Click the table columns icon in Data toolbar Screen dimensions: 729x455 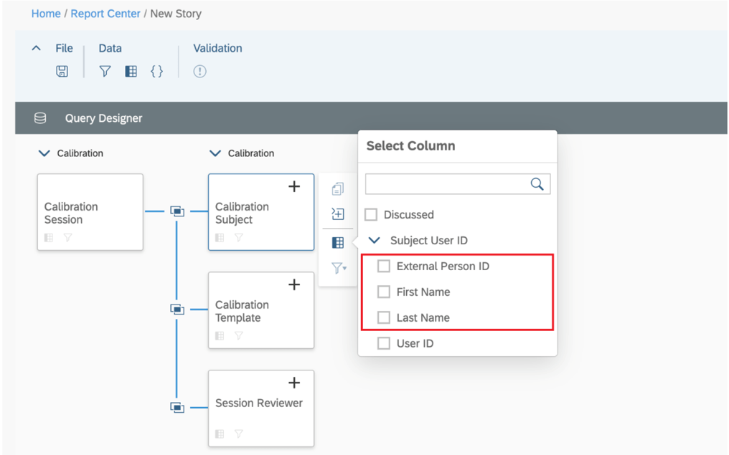point(131,71)
